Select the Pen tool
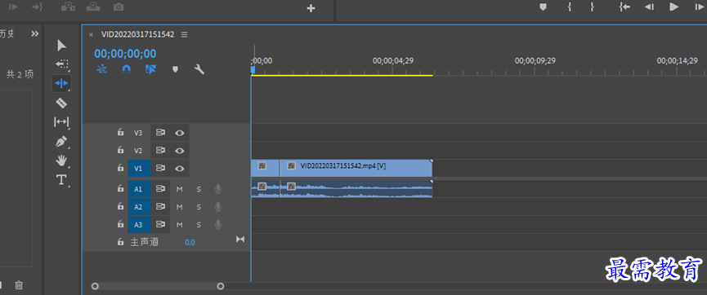The width and height of the screenshot is (707, 295). coord(61,142)
